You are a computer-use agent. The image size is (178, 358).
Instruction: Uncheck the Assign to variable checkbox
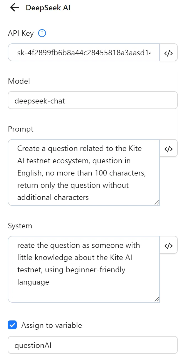pos(12,325)
